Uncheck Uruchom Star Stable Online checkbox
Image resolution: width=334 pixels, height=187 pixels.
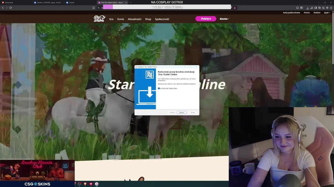[x=159, y=88]
